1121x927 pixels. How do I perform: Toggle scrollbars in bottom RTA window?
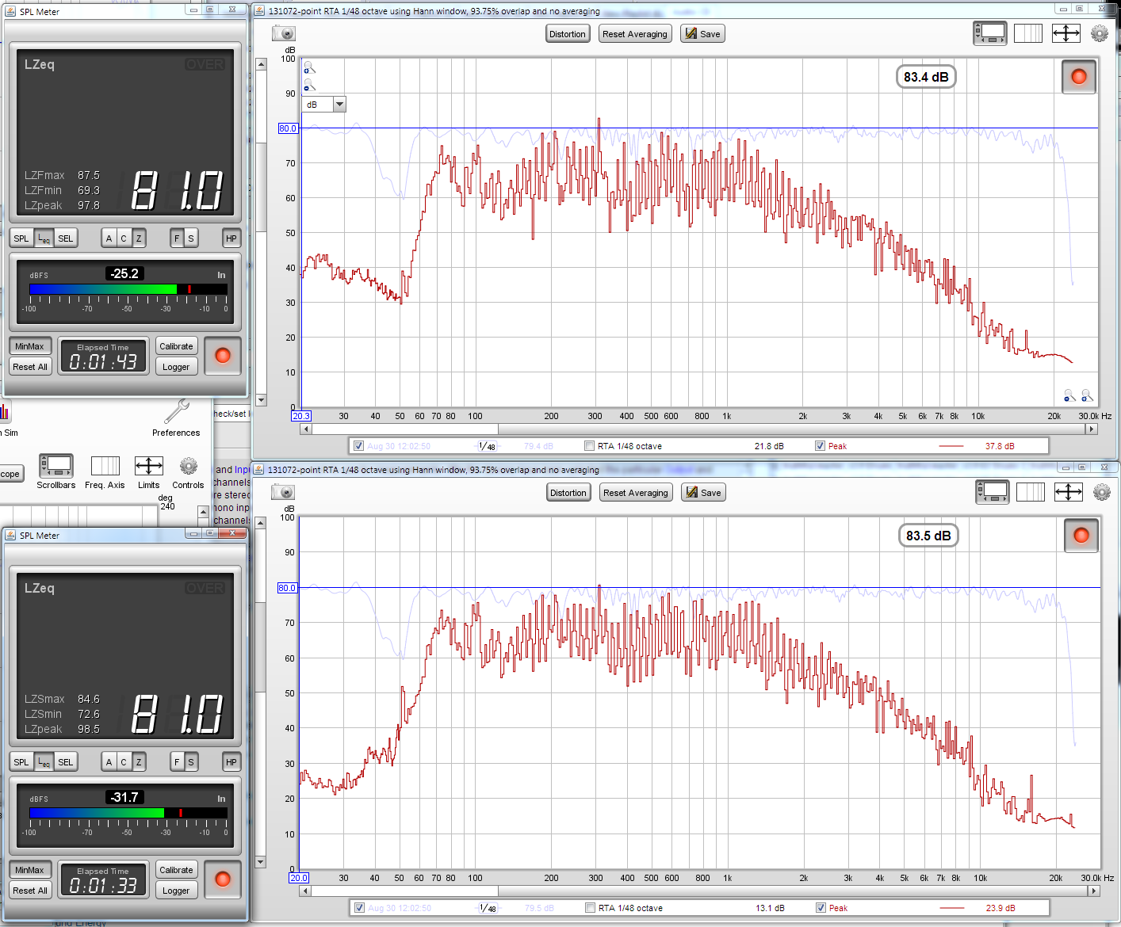993,492
